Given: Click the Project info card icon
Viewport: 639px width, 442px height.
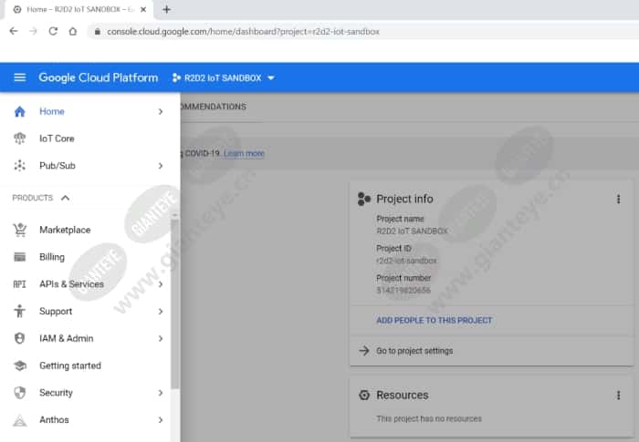Looking at the screenshot, I should tap(364, 199).
